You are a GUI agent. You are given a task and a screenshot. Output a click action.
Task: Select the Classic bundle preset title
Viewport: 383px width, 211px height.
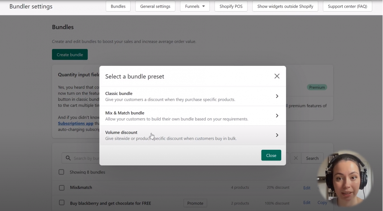[119, 93]
